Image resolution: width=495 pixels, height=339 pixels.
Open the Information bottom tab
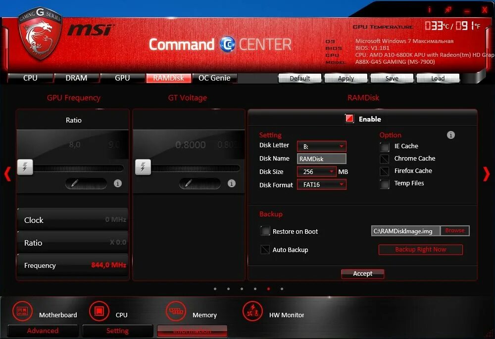(192, 331)
